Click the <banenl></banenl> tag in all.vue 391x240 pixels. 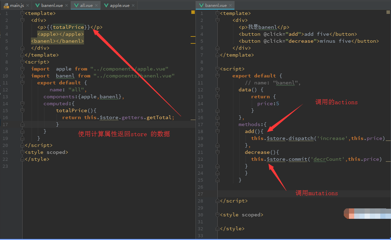pyautogui.click(x=57, y=41)
